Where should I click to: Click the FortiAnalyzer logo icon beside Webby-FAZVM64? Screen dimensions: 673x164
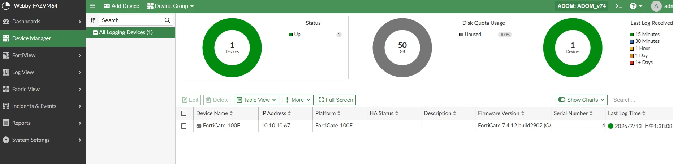(6, 6)
